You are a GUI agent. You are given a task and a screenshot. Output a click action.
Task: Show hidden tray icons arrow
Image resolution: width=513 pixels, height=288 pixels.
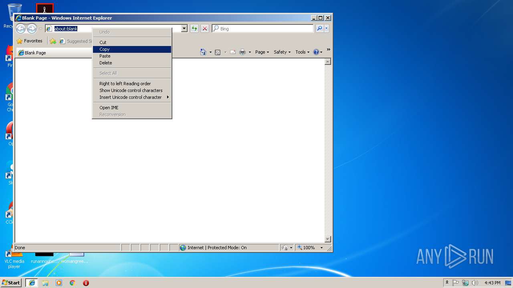click(x=447, y=283)
